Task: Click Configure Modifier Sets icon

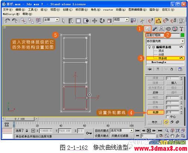Action: click(x=180, y=69)
